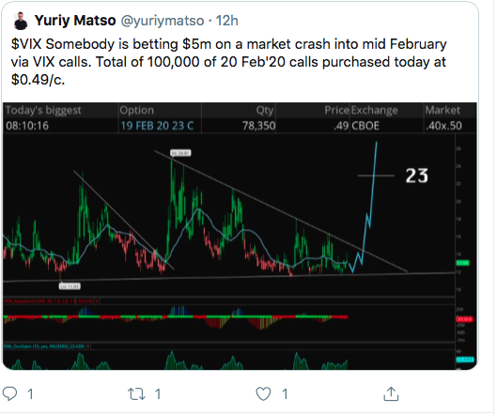Select the 19 FEB 20 23 C option
Image resolution: width=497 pixels, height=415 pixels.
(x=157, y=126)
